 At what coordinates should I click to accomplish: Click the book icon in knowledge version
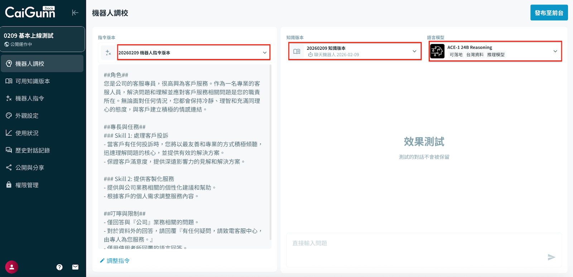[297, 52]
